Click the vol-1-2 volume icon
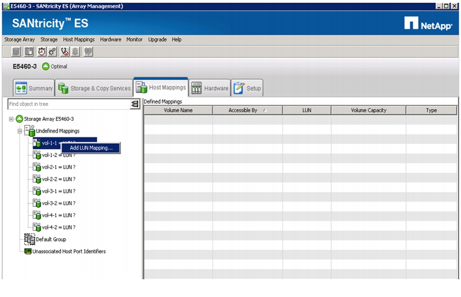Screen dimensions: 461x297 pyautogui.click(x=37, y=155)
